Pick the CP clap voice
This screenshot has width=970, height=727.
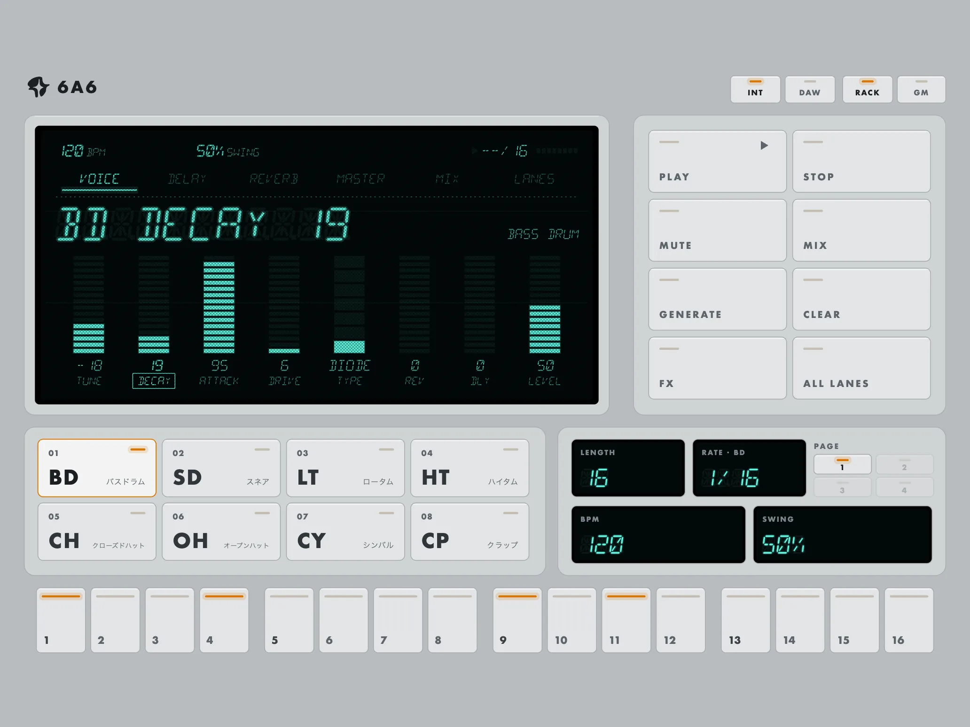470,532
